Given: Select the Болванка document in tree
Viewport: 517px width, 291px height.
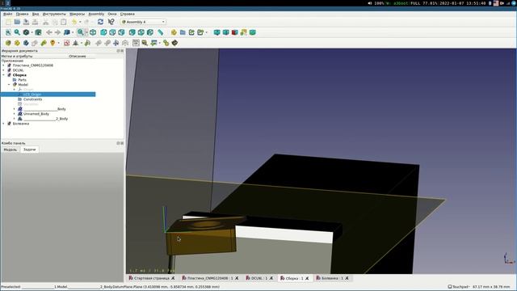Looking at the screenshot, I should pos(20,124).
